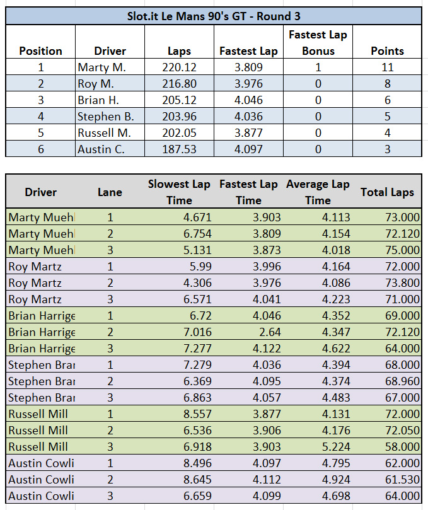428x510 pixels.
Task: Click the laps value 187.53
Action: (179, 149)
